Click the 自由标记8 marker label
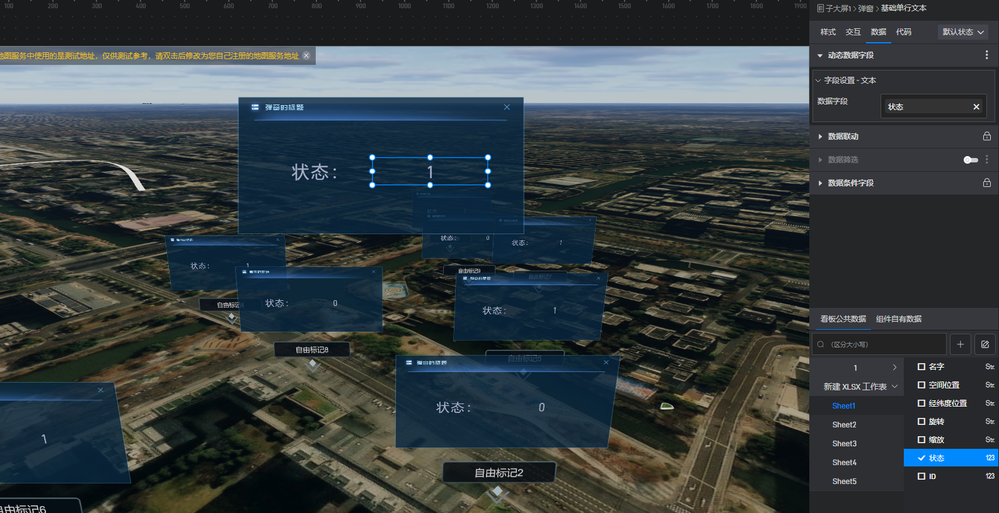 pyautogui.click(x=312, y=350)
